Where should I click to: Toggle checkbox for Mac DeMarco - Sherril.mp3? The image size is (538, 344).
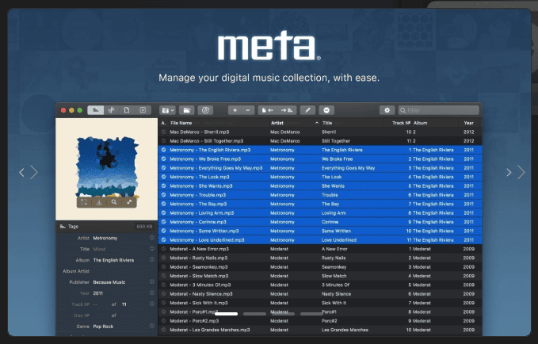[164, 132]
